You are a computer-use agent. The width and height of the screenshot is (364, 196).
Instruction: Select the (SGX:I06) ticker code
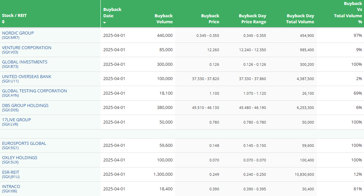[10, 191]
